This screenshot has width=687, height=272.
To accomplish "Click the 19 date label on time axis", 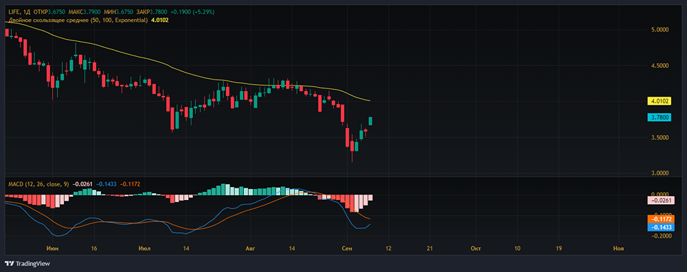I will coord(558,248).
